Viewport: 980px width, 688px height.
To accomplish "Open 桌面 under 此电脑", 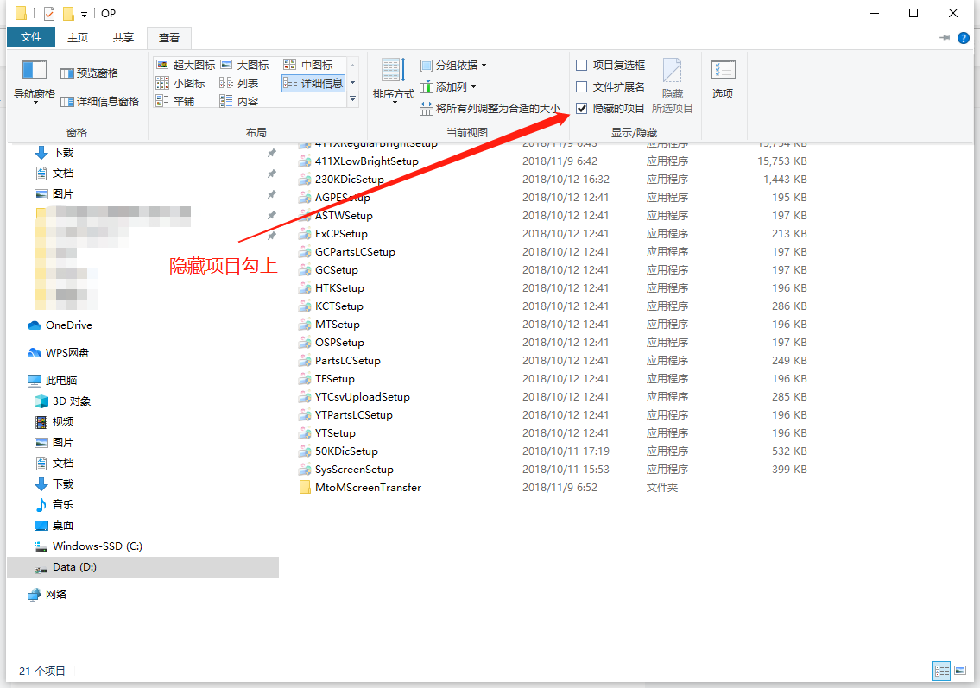I will 54,525.
